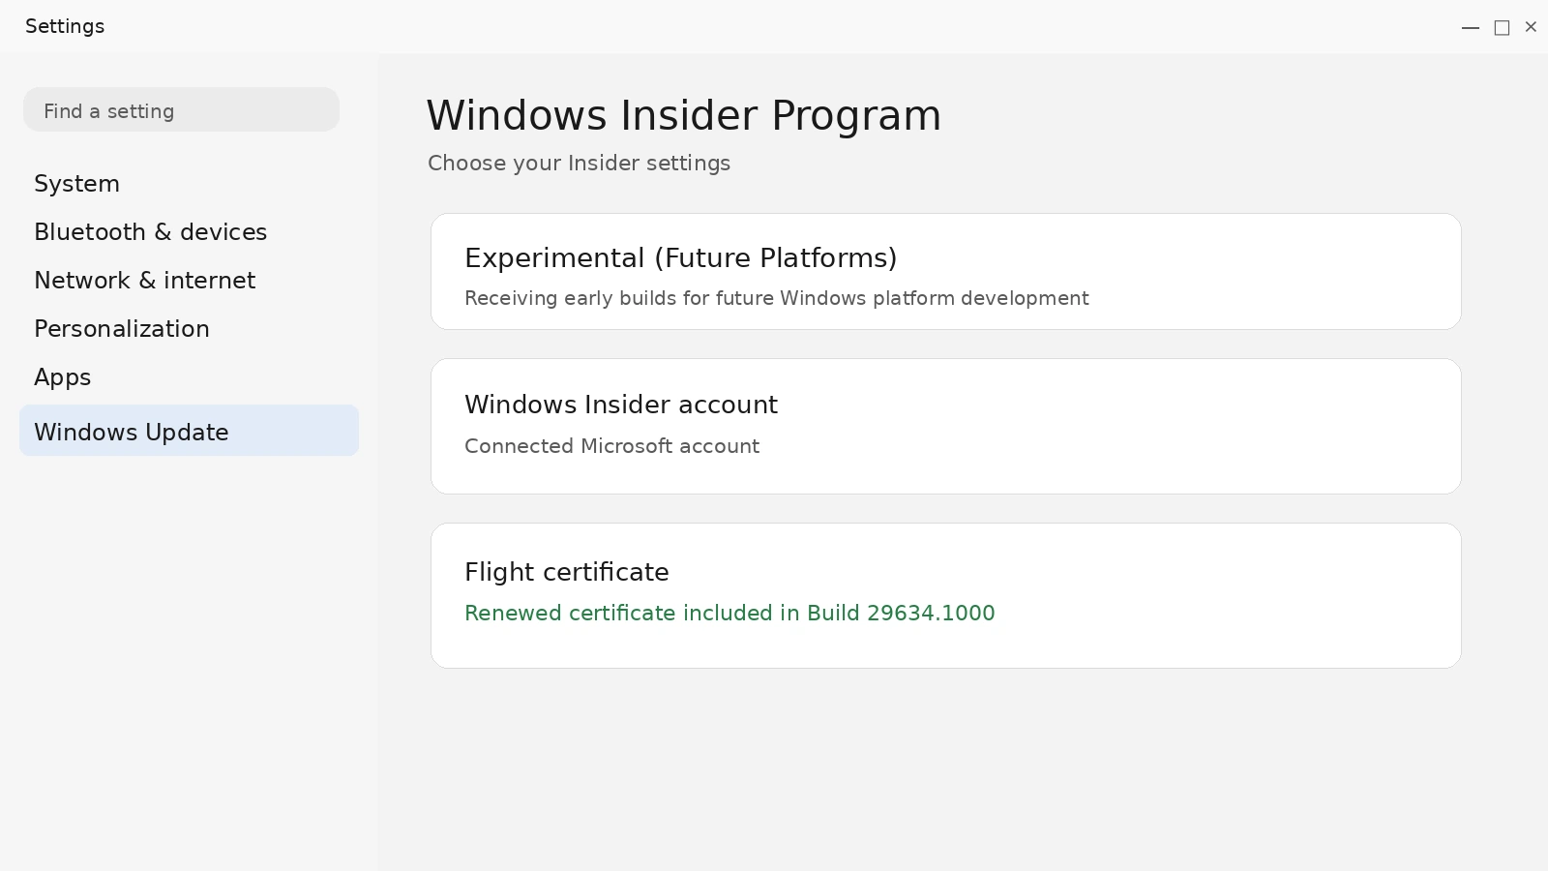Minimize the Settings window
This screenshot has height=871, width=1548.
(1471, 27)
